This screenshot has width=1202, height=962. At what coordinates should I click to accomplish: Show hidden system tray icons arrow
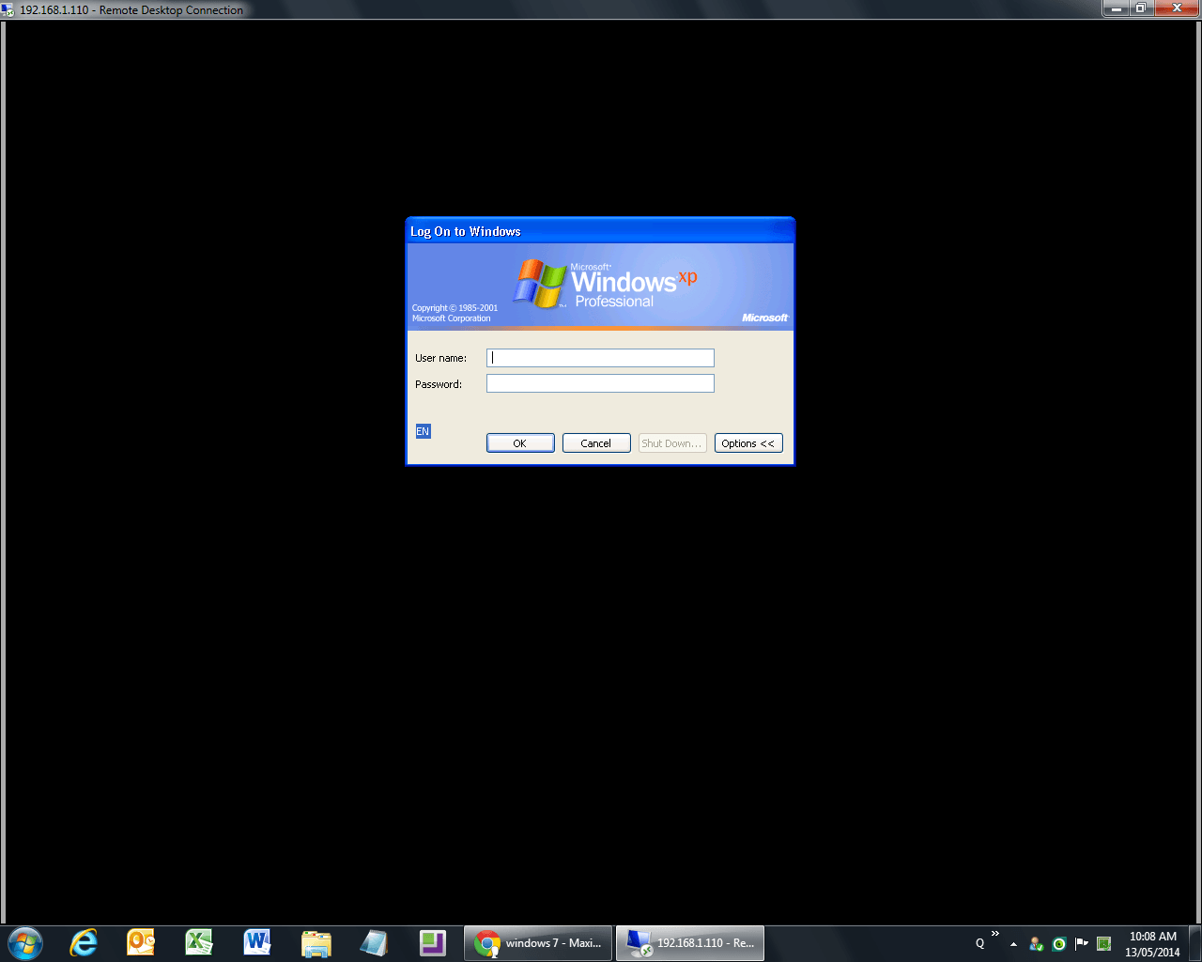(x=1013, y=944)
